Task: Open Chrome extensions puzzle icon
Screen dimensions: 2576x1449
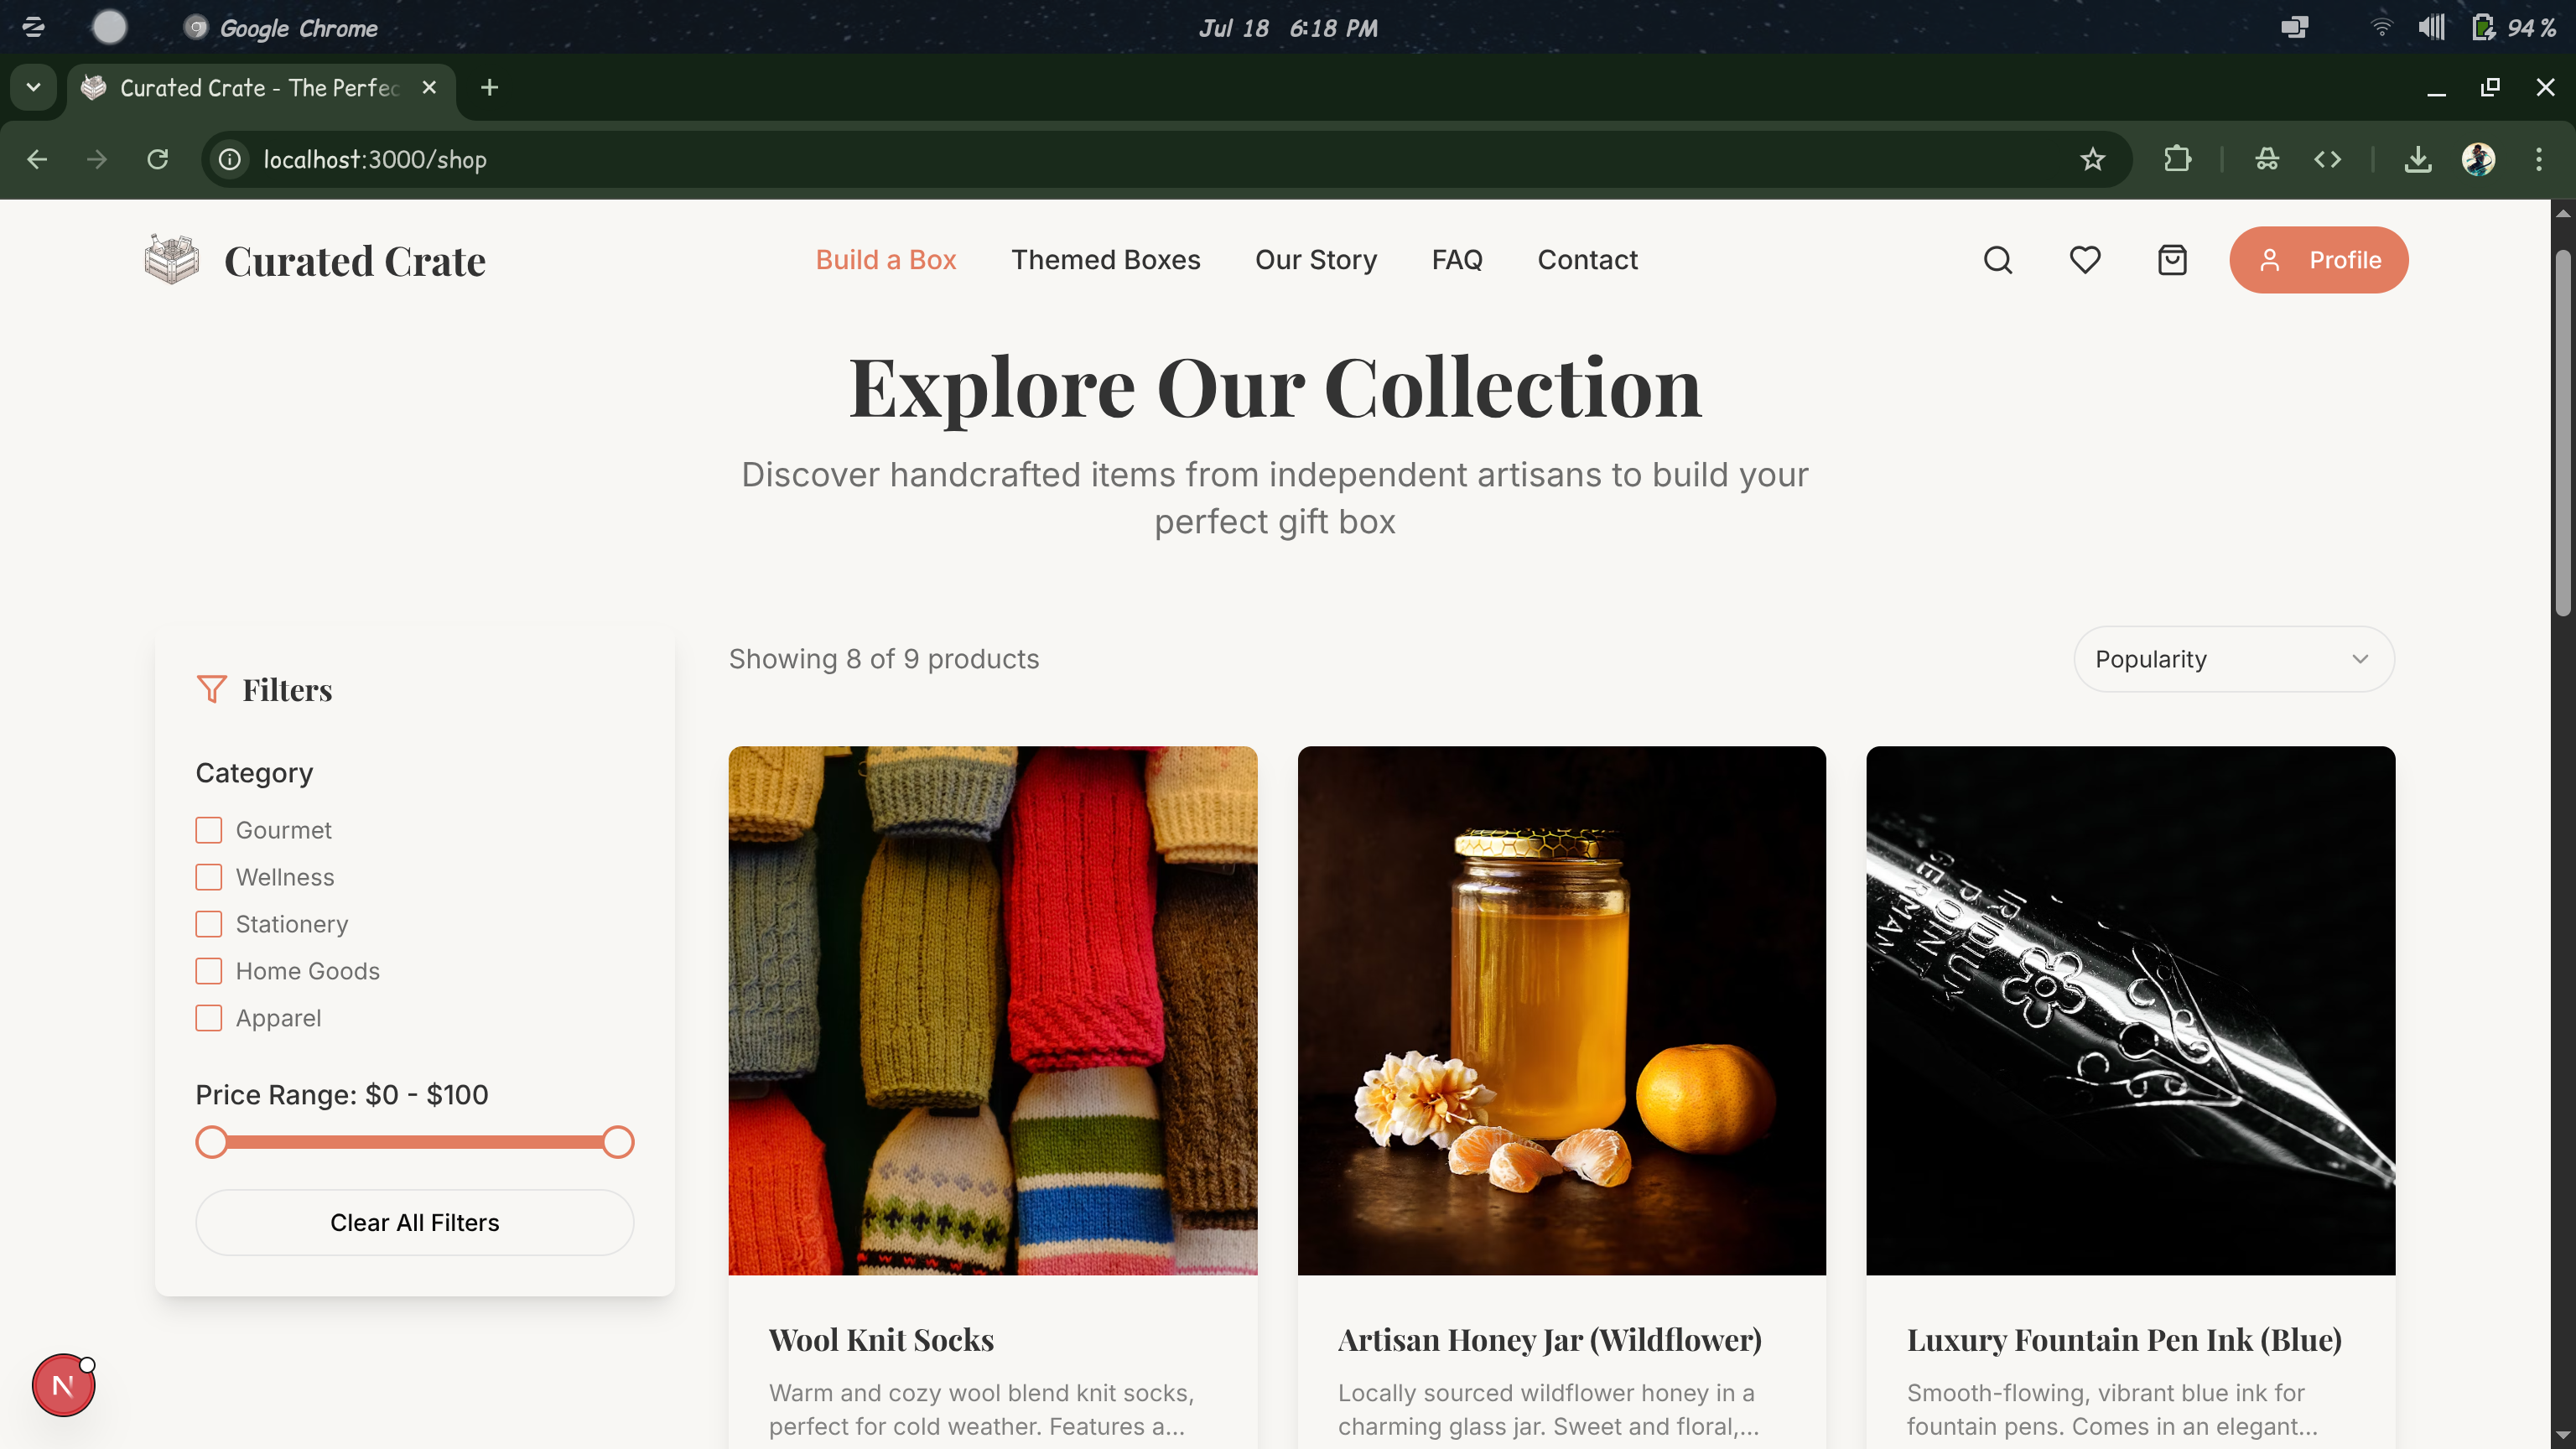Action: (2178, 159)
